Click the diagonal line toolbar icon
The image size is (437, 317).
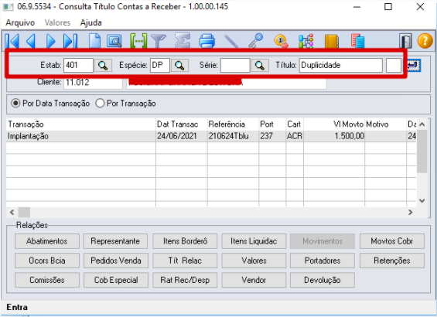pyautogui.click(x=231, y=41)
